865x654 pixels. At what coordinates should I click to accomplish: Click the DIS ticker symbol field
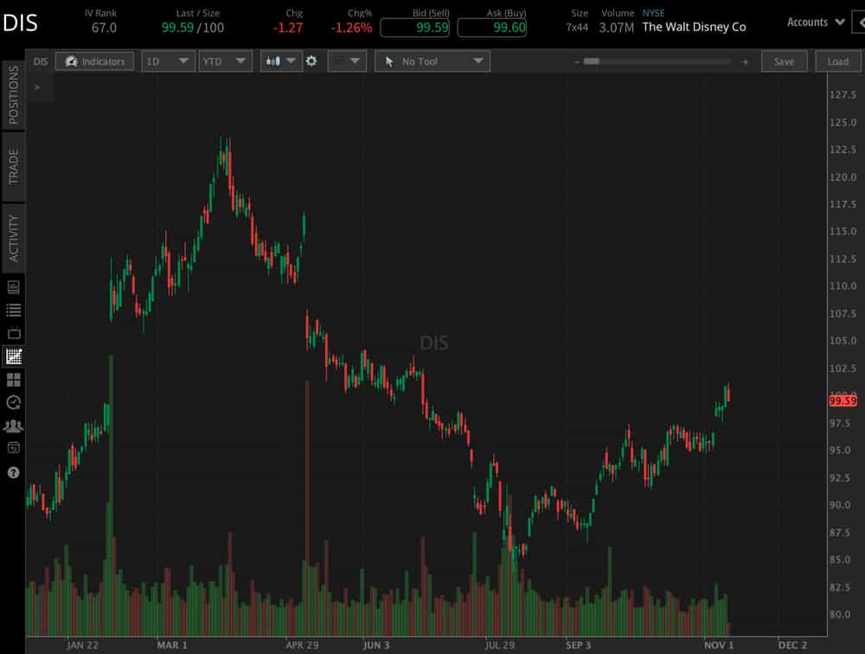click(x=21, y=23)
